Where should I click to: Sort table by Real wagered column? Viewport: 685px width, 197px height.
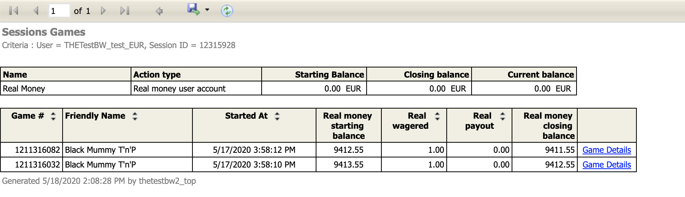pos(437,116)
